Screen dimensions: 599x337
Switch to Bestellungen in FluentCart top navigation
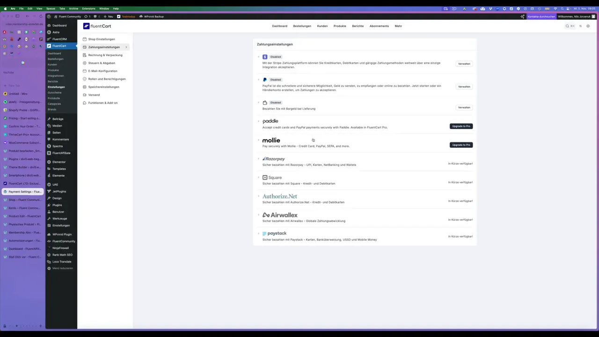302,26
